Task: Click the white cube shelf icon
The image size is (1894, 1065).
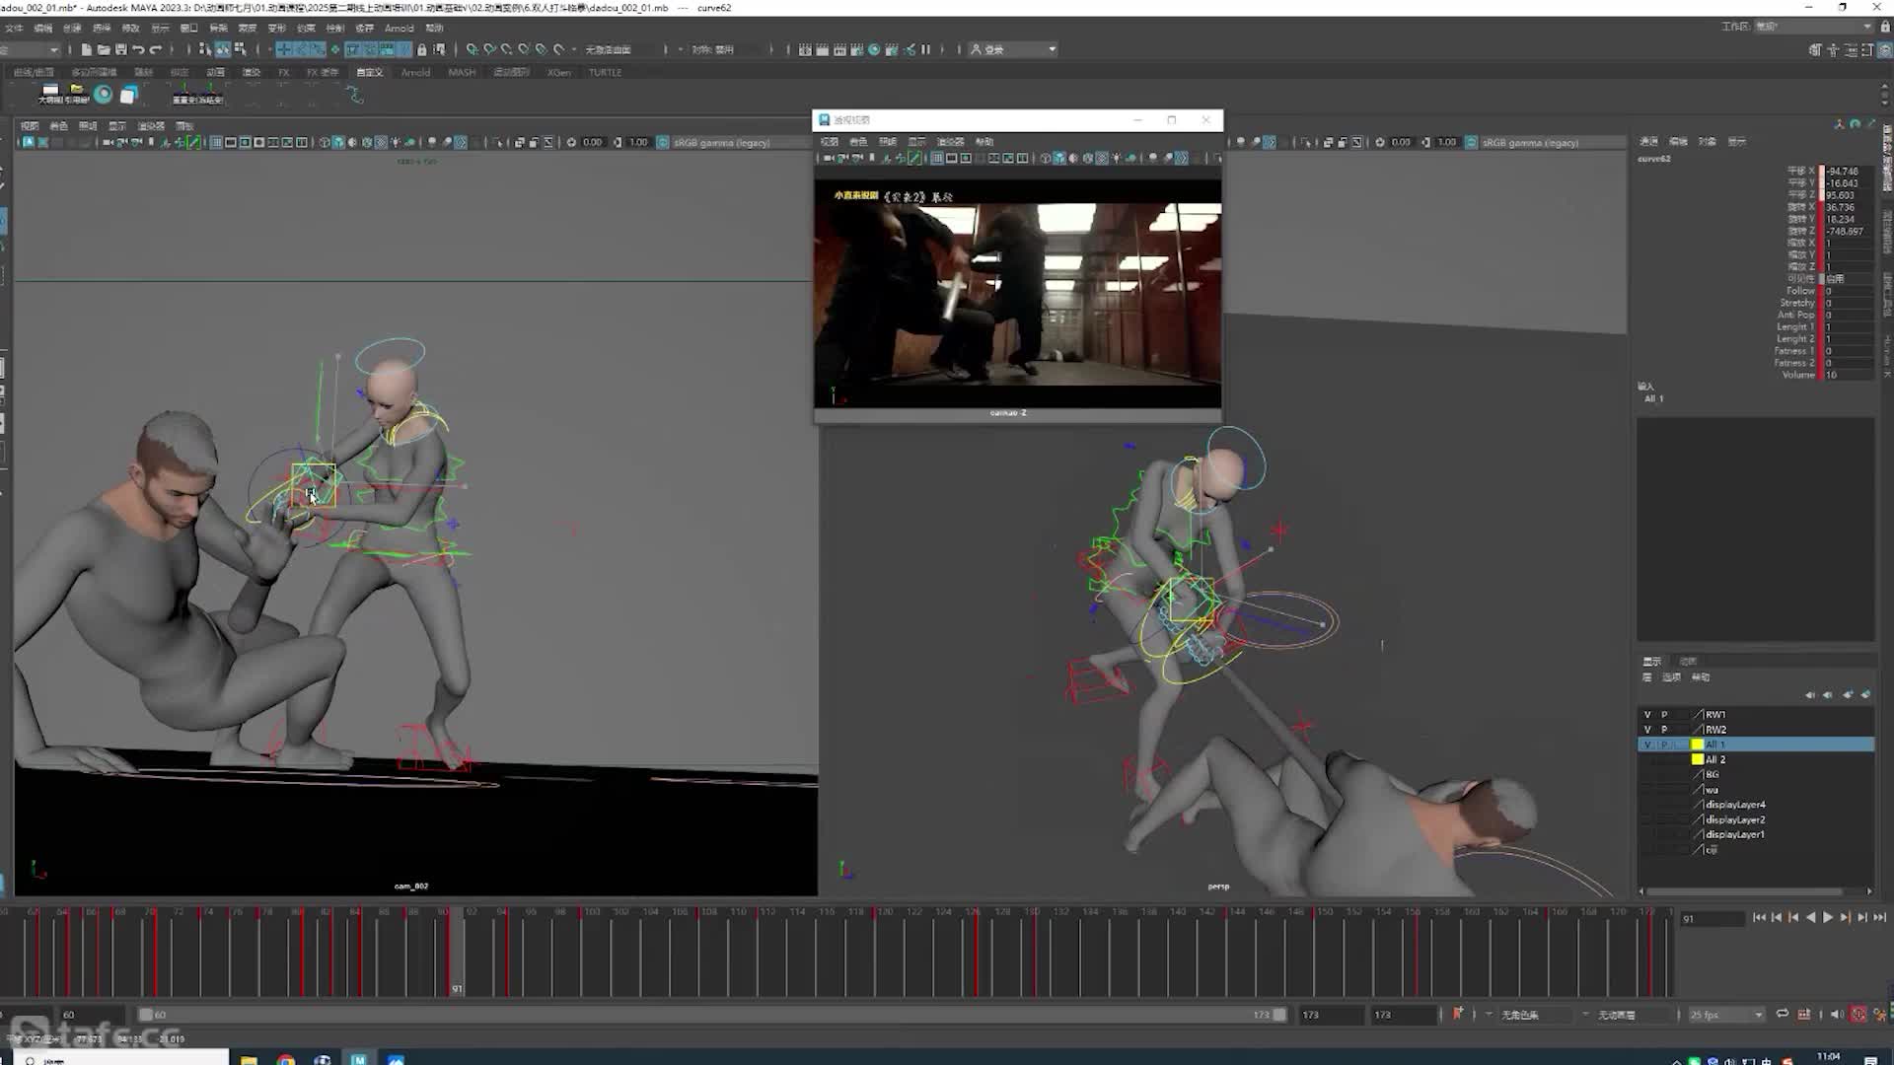Action: (128, 95)
